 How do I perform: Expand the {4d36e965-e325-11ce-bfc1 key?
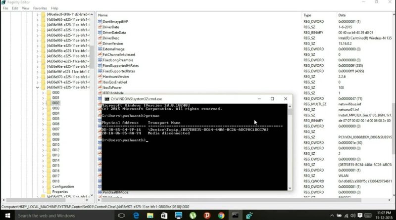[x=38, y=20]
